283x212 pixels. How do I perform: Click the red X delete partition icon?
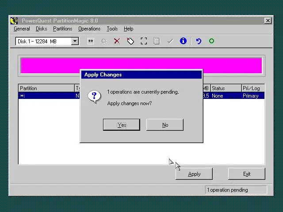pyautogui.click(x=117, y=41)
